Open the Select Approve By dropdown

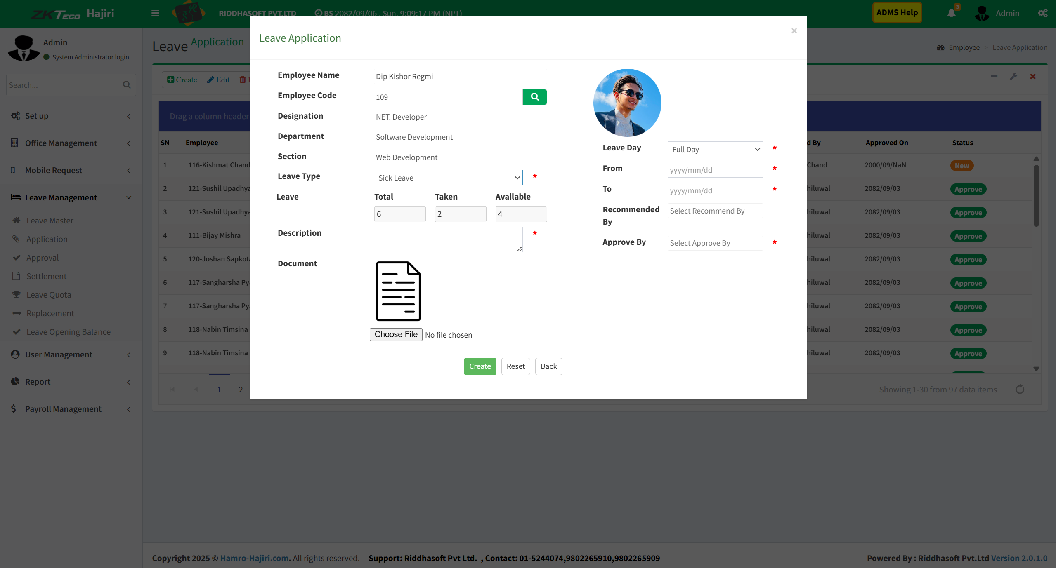coord(715,243)
